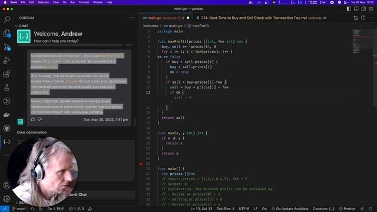
Task: Open the Codeium braces icon in activity bar
Action: point(6,141)
